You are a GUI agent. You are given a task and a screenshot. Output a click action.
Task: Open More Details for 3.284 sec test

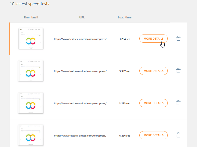pyautogui.click(x=153, y=39)
